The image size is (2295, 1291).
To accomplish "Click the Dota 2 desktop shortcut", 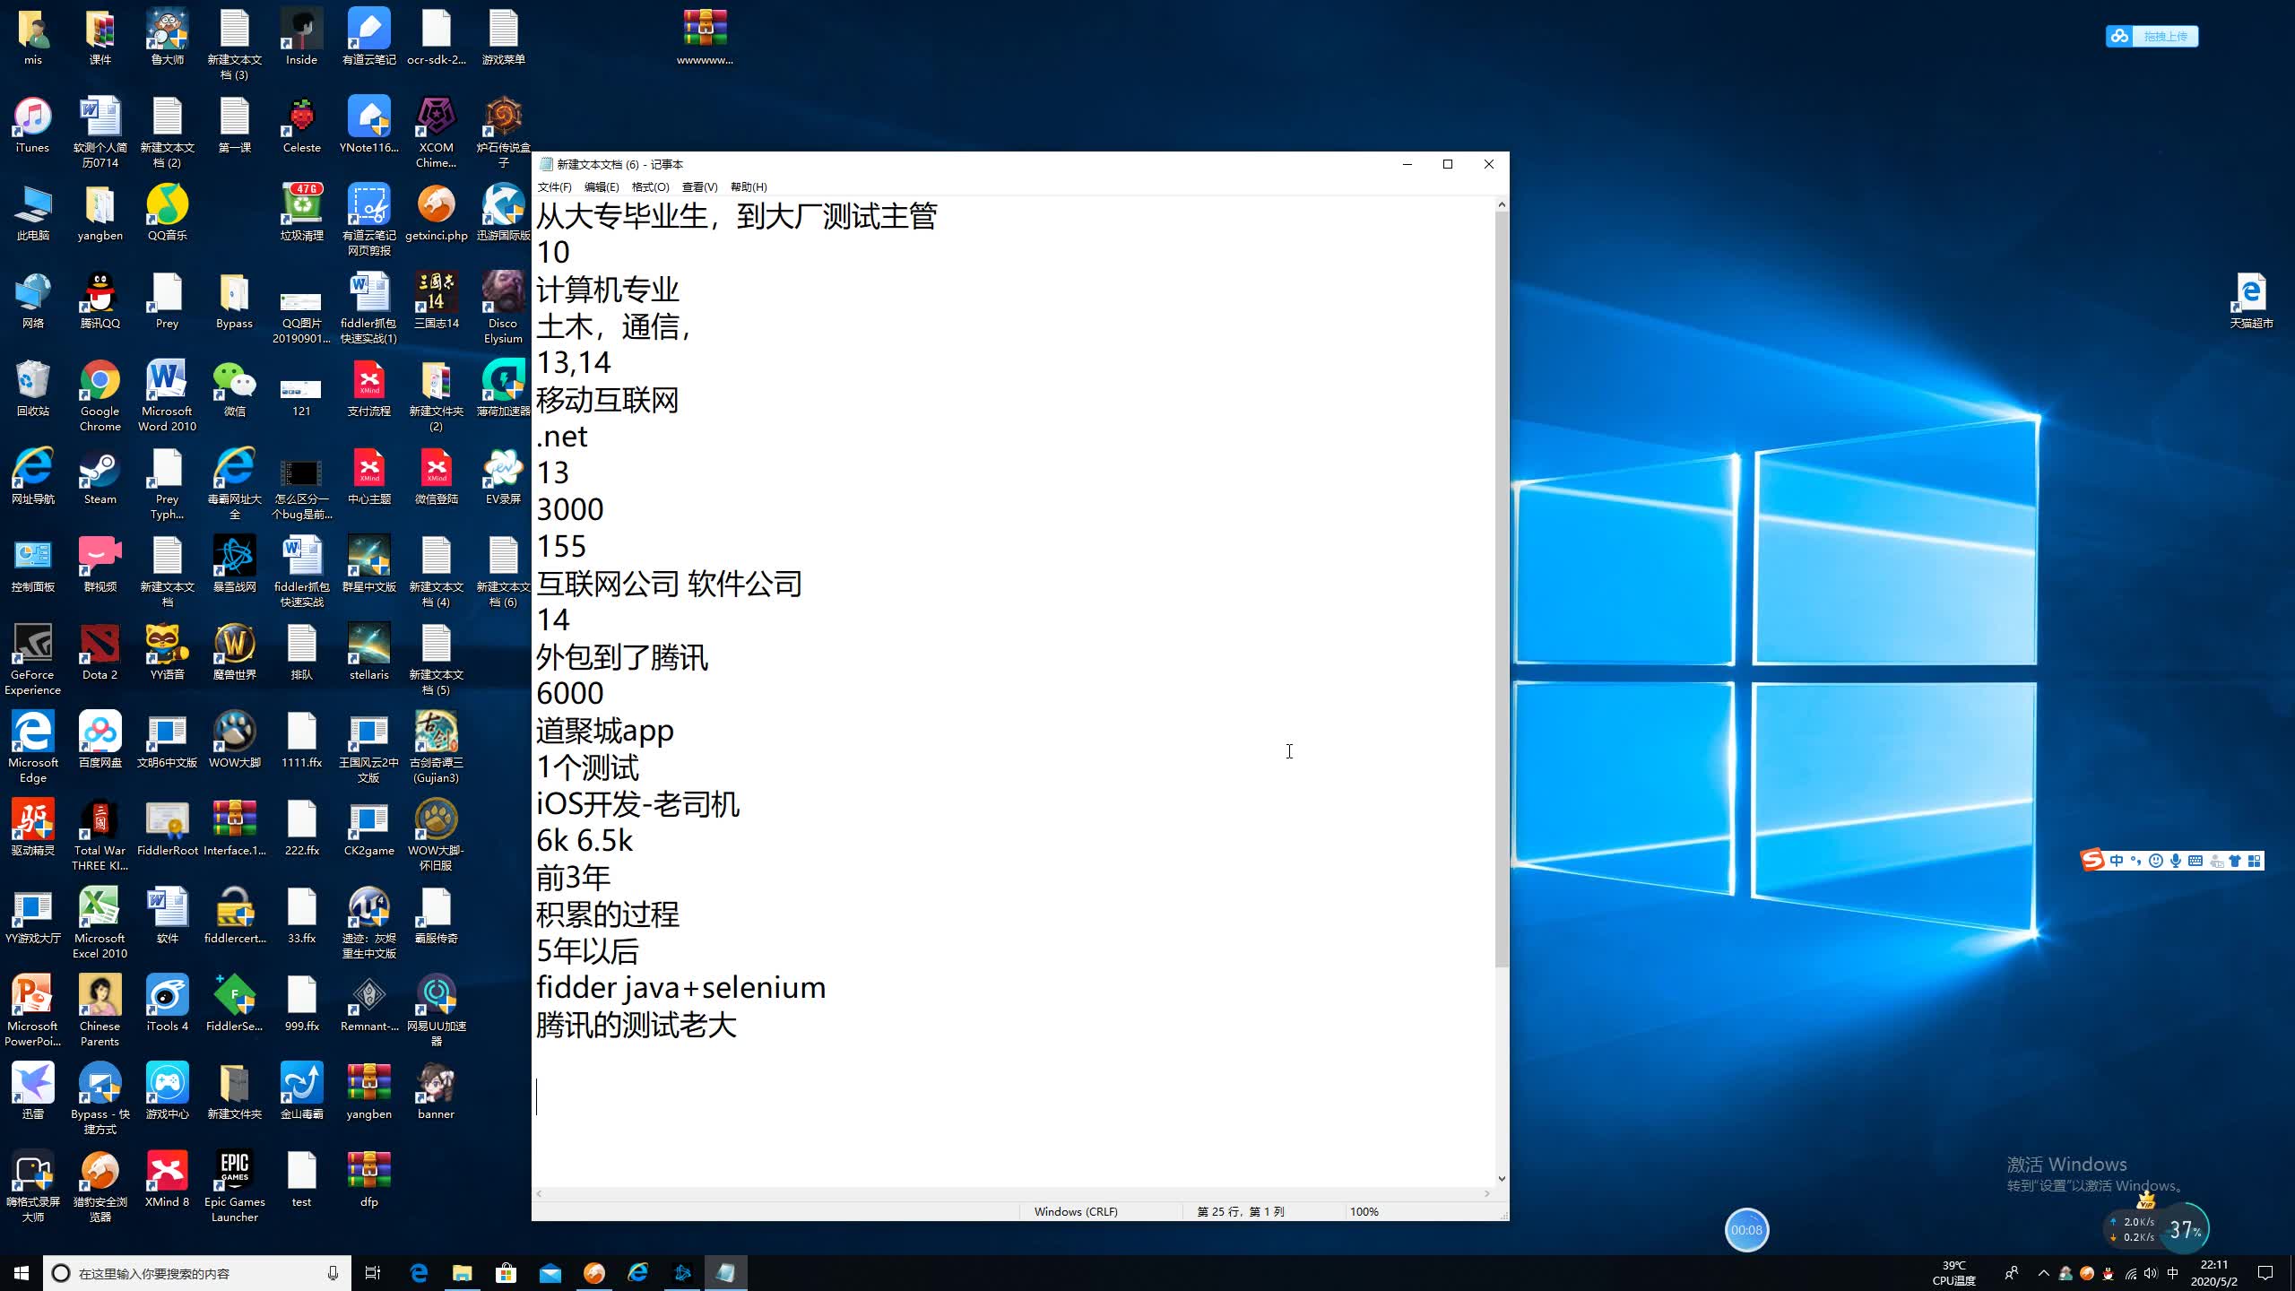I will click(x=100, y=653).
